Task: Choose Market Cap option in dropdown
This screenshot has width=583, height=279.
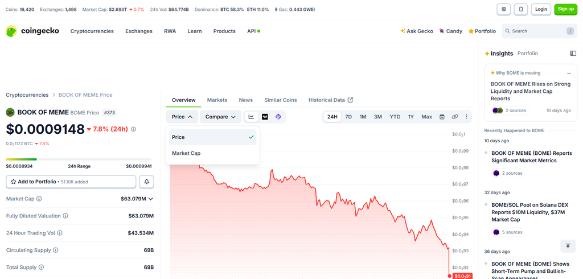Action: tap(213, 153)
